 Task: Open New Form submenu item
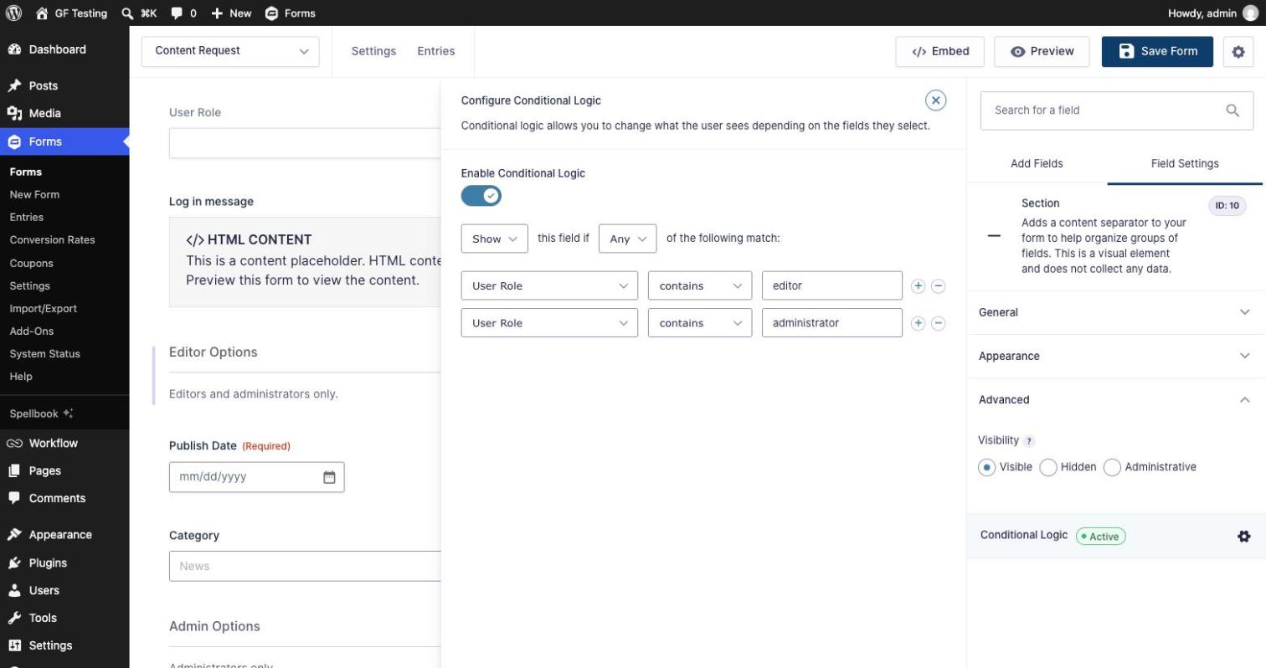click(34, 194)
